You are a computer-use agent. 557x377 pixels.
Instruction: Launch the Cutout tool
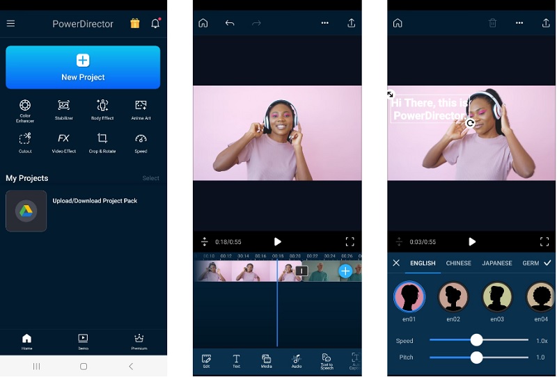25,138
